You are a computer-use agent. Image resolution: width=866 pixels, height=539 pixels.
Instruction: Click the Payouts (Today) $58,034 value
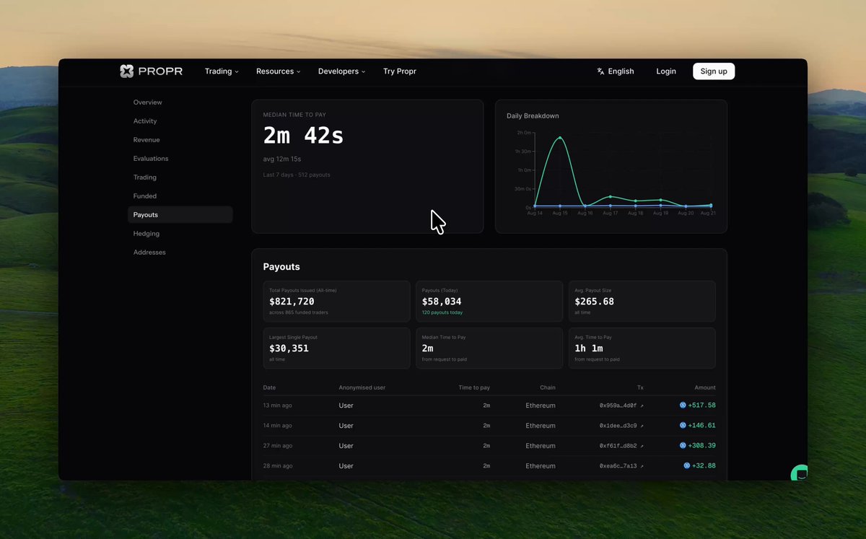[x=442, y=302]
